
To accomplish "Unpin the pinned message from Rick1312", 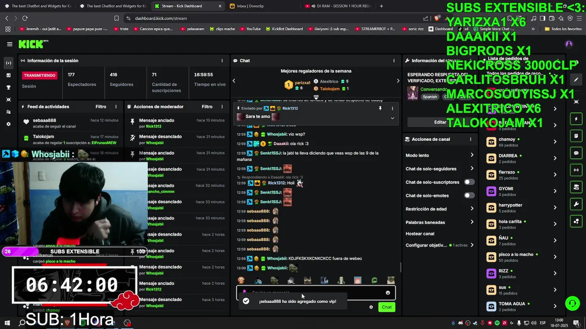I will (x=380, y=108).
